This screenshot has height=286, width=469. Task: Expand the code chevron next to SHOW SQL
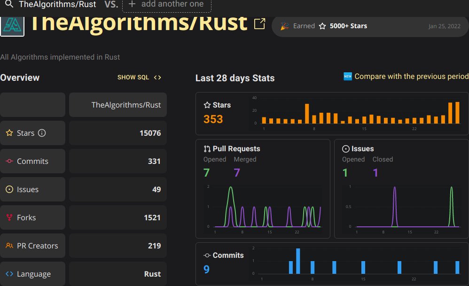pyautogui.click(x=157, y=77)
